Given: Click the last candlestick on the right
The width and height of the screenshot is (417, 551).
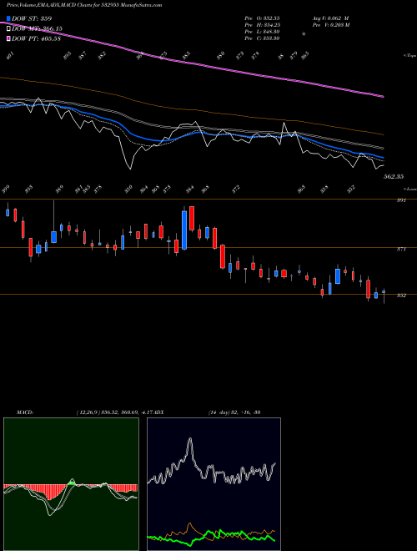Looking at the screenshot, I should coord(384,292).
